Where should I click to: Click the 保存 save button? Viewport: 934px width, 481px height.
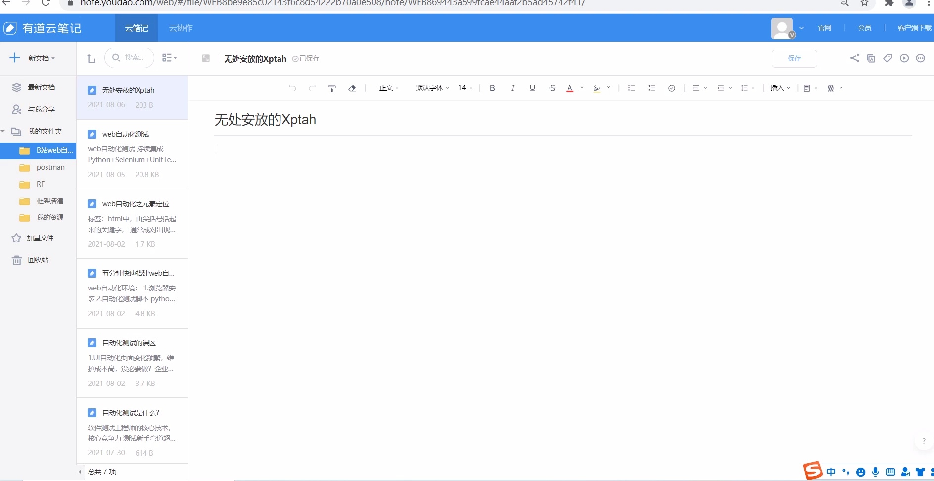tap(794, 58)
